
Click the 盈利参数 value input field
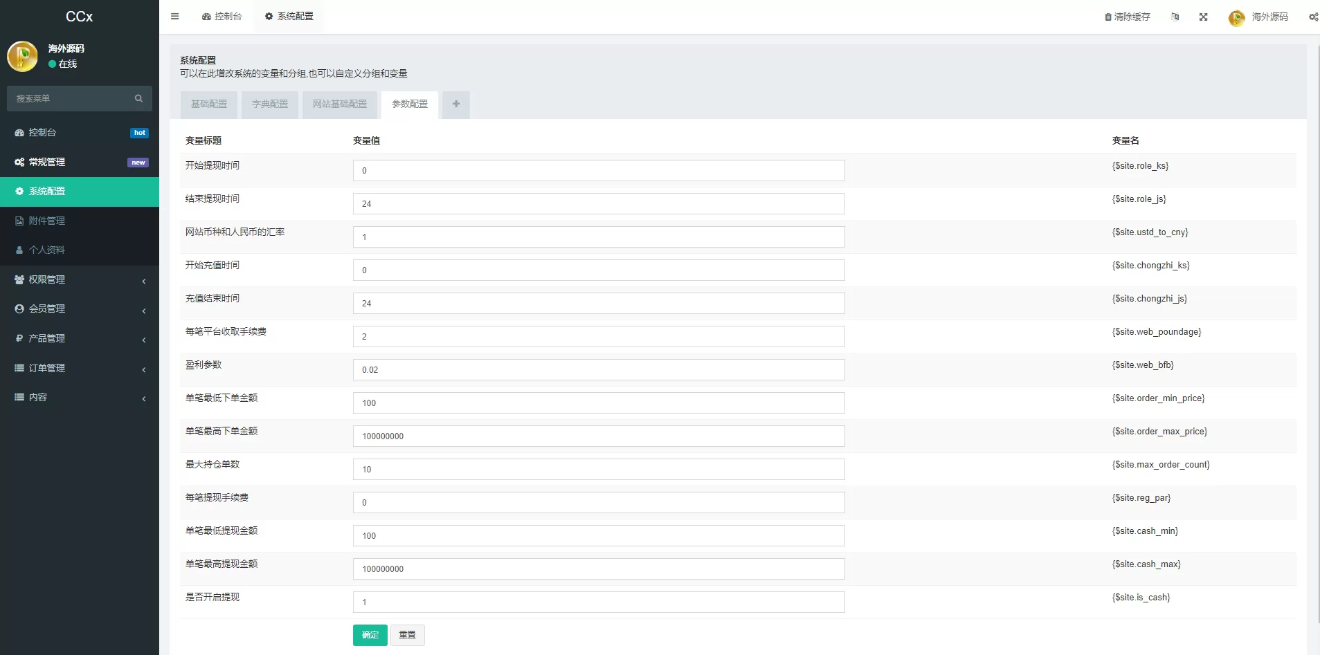[598, 370]
